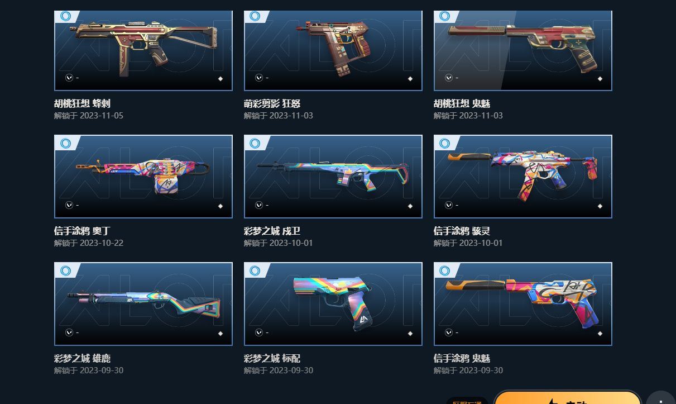The height and width of the screenshot is (404, 676).
Task: Open the 胡桃狂想 蜂刺 skin thumbnail
Action: point(143,50)
